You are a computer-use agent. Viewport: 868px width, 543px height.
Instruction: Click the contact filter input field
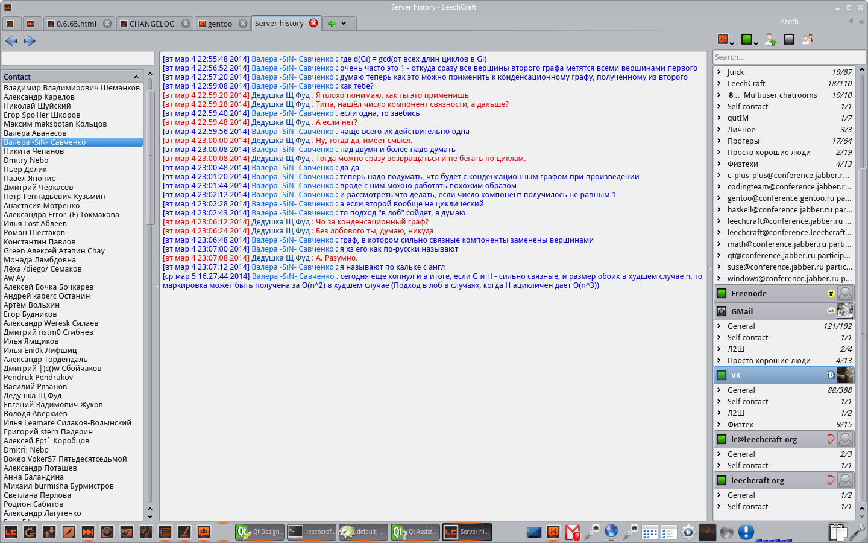78,59
